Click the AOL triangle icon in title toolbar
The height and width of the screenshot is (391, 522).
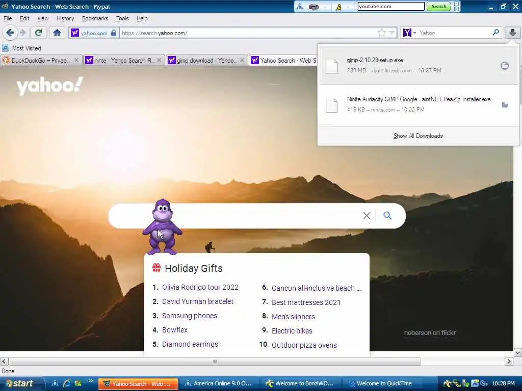click(300, 7)
